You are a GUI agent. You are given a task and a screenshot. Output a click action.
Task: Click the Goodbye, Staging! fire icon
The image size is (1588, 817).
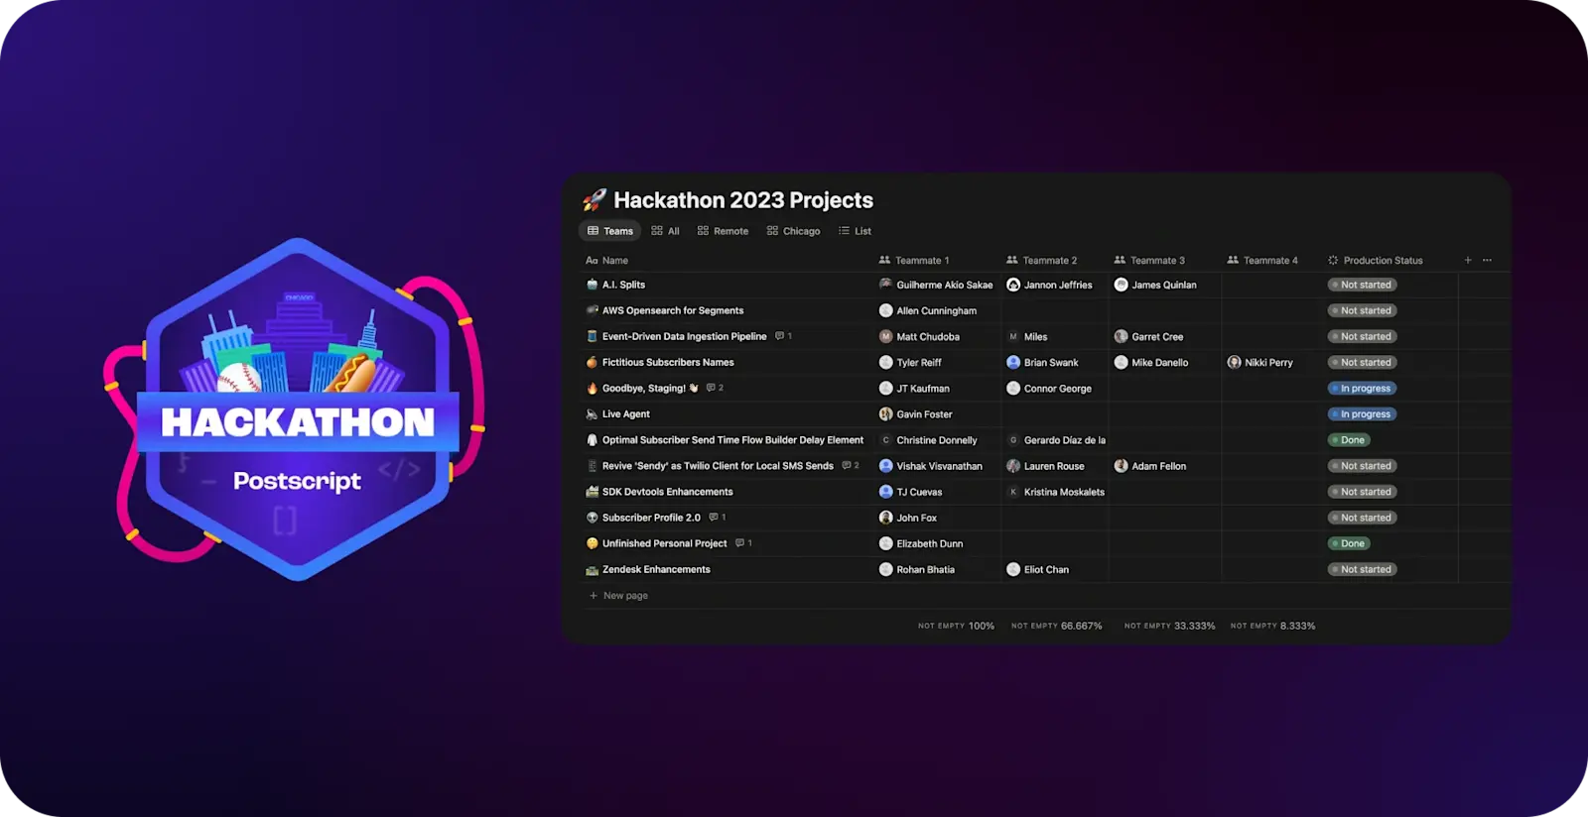coord(593,388)
